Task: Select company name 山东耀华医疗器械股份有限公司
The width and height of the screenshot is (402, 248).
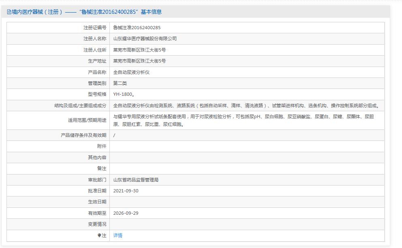Action: (x=145, y=39)
